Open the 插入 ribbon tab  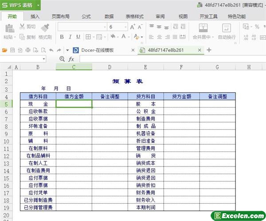(x=35, y=16)
